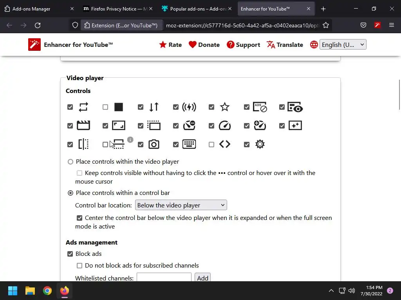Open the Windows Start menu
The width and height of the screenshot is (401, 300).
(13, 291)
